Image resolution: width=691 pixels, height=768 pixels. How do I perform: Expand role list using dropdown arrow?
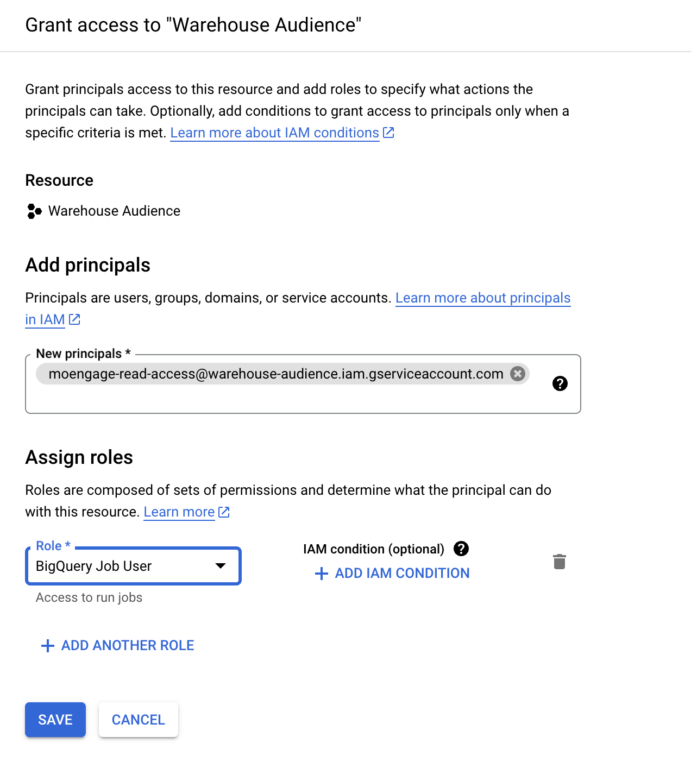[221, 566]
